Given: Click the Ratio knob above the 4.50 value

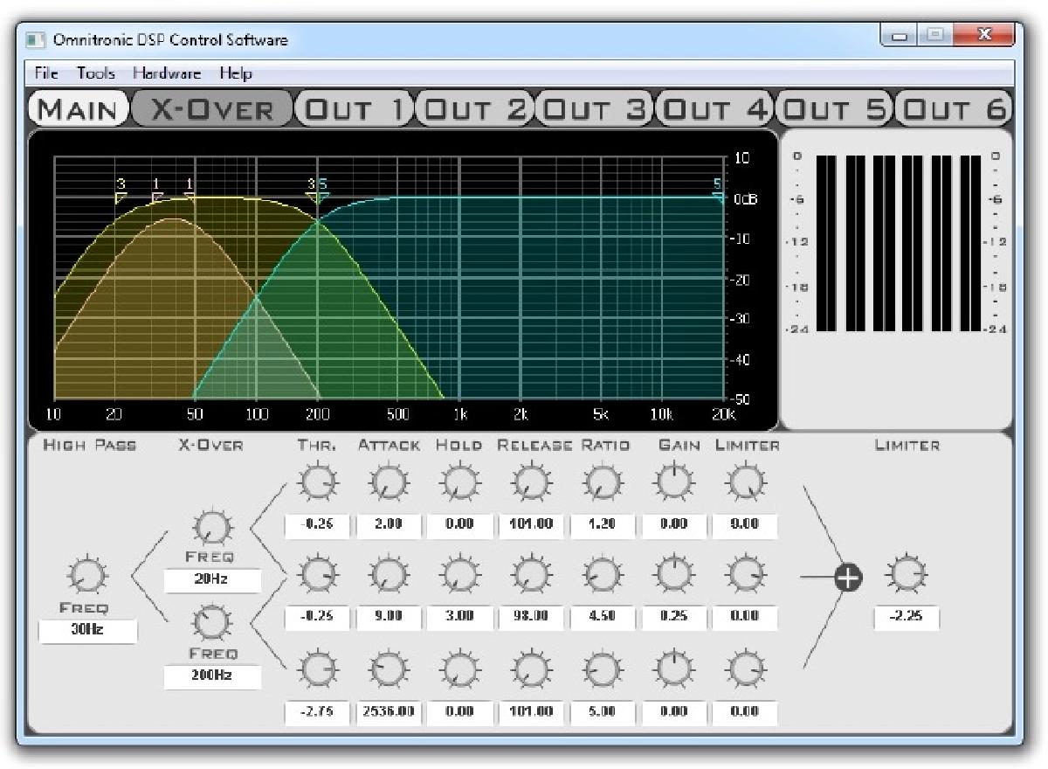Looking at the screenshot, I should (602, 575).
